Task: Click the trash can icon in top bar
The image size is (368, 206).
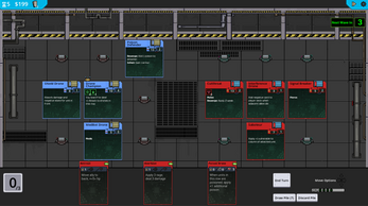Action: point(35,4)
